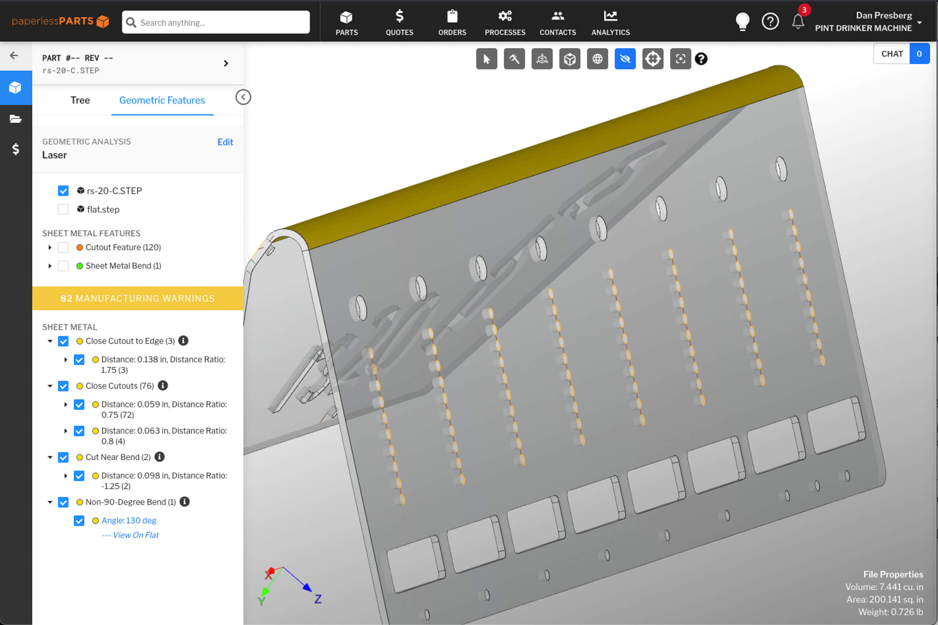Select the cursor pointer tool in viewer toolbar
Image resolution: width=938 pixels, height=625 pixels.
[x=487, y=59]
